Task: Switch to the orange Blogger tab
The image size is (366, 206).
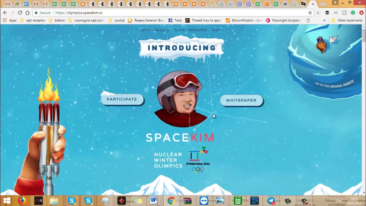Action: (83, 4)
